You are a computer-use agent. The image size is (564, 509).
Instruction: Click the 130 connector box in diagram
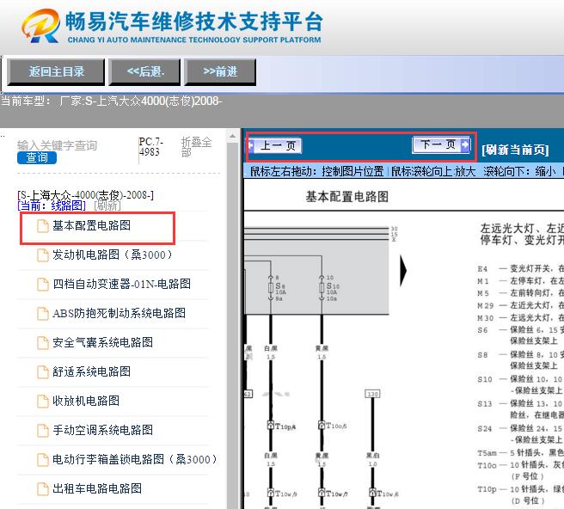tap(372, 394)
